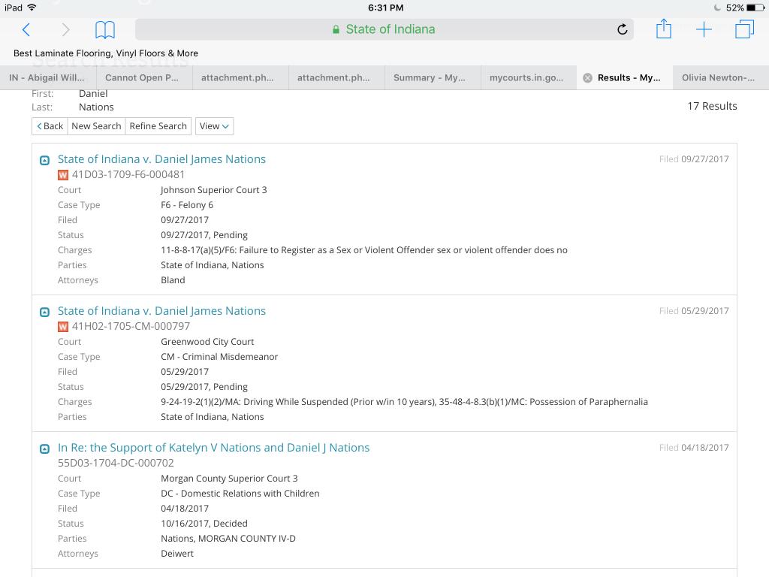
Task: Open the View dropdown
Action: click(x=214, y=126)
